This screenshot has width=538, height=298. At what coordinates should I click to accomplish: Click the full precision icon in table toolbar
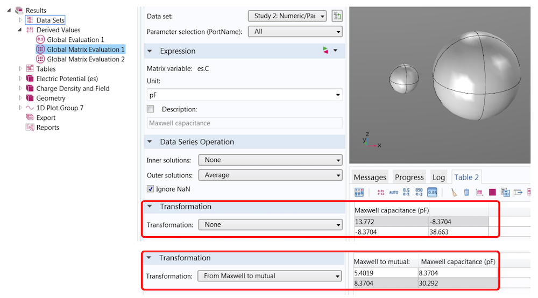point(381,193)
